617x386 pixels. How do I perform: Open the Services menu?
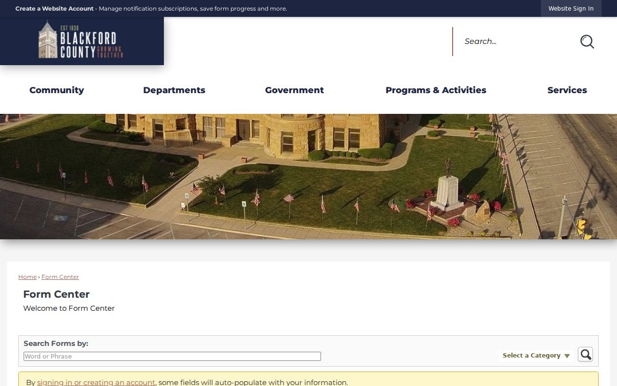(x=567, y=90)
